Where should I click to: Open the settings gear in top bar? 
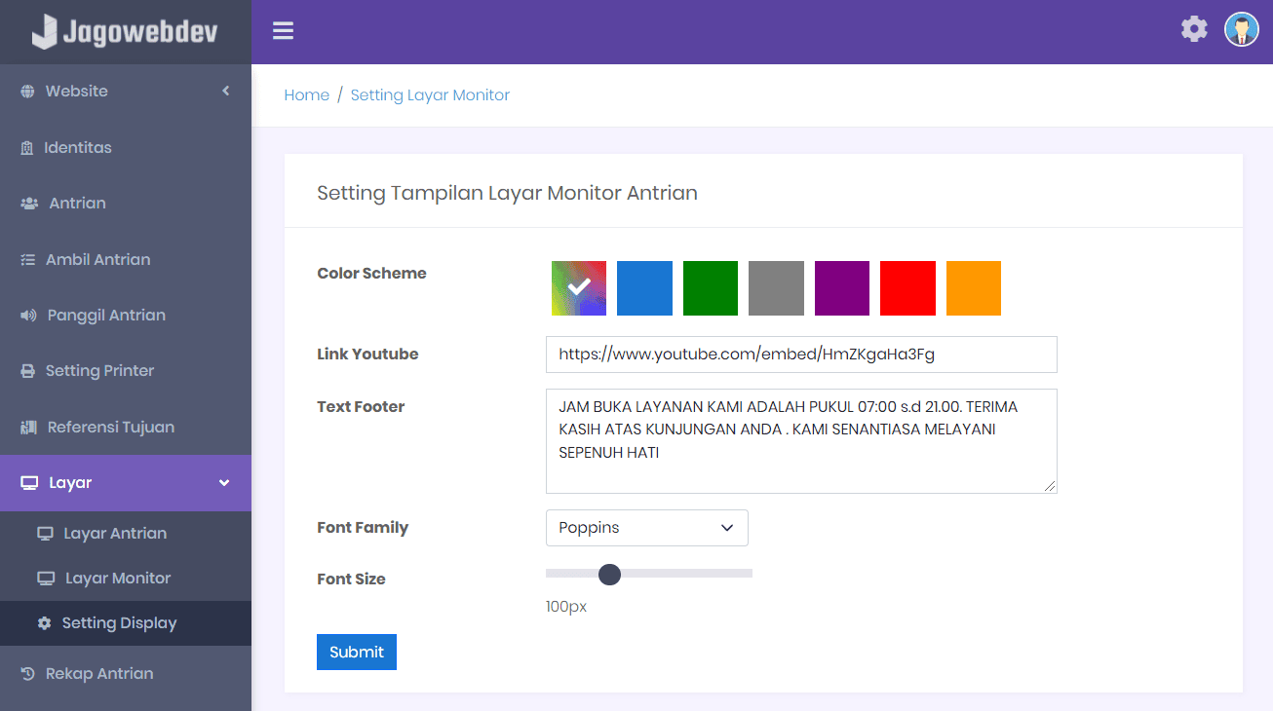click(1194, 29)
